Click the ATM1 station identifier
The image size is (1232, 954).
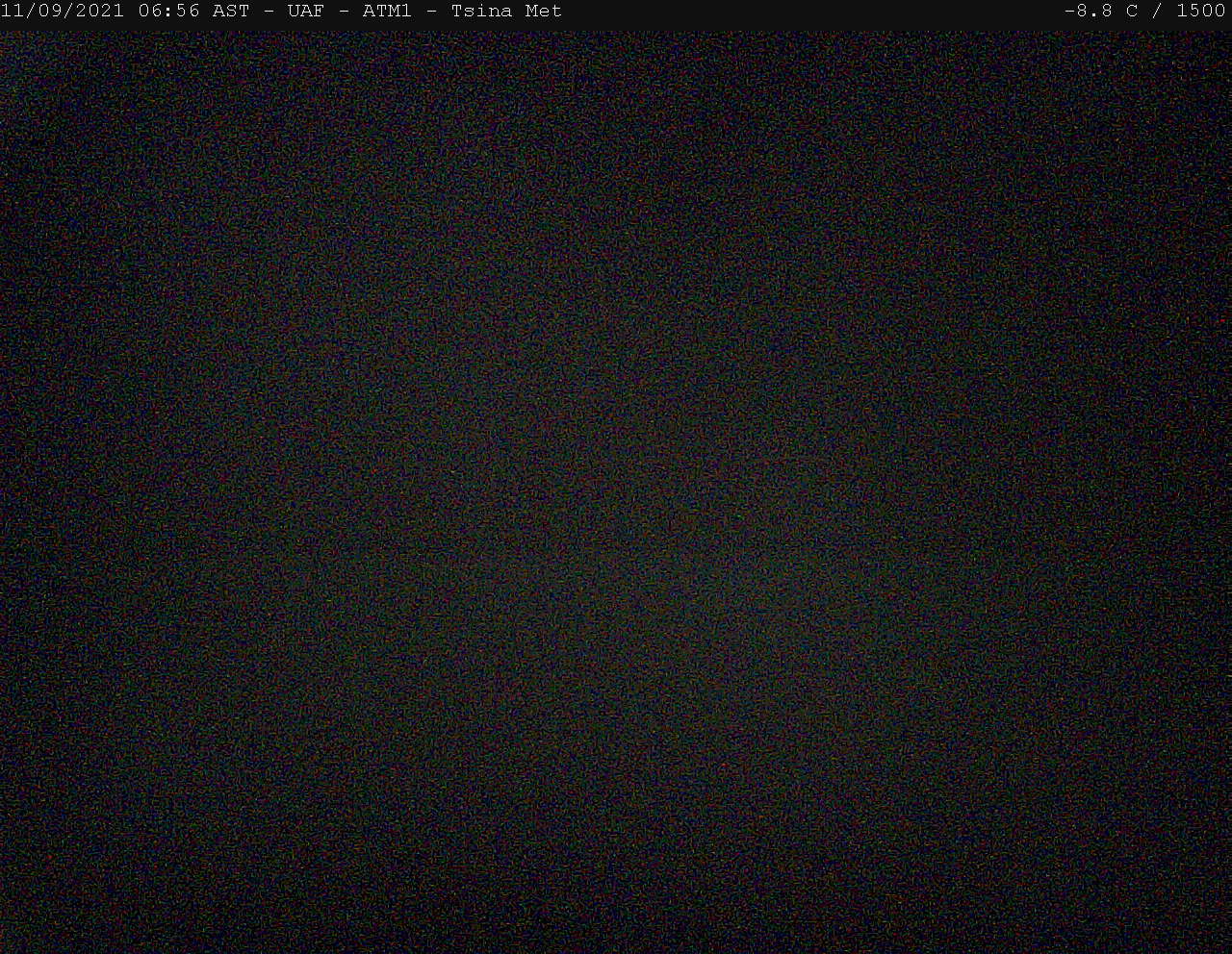[x=387, y=12]
